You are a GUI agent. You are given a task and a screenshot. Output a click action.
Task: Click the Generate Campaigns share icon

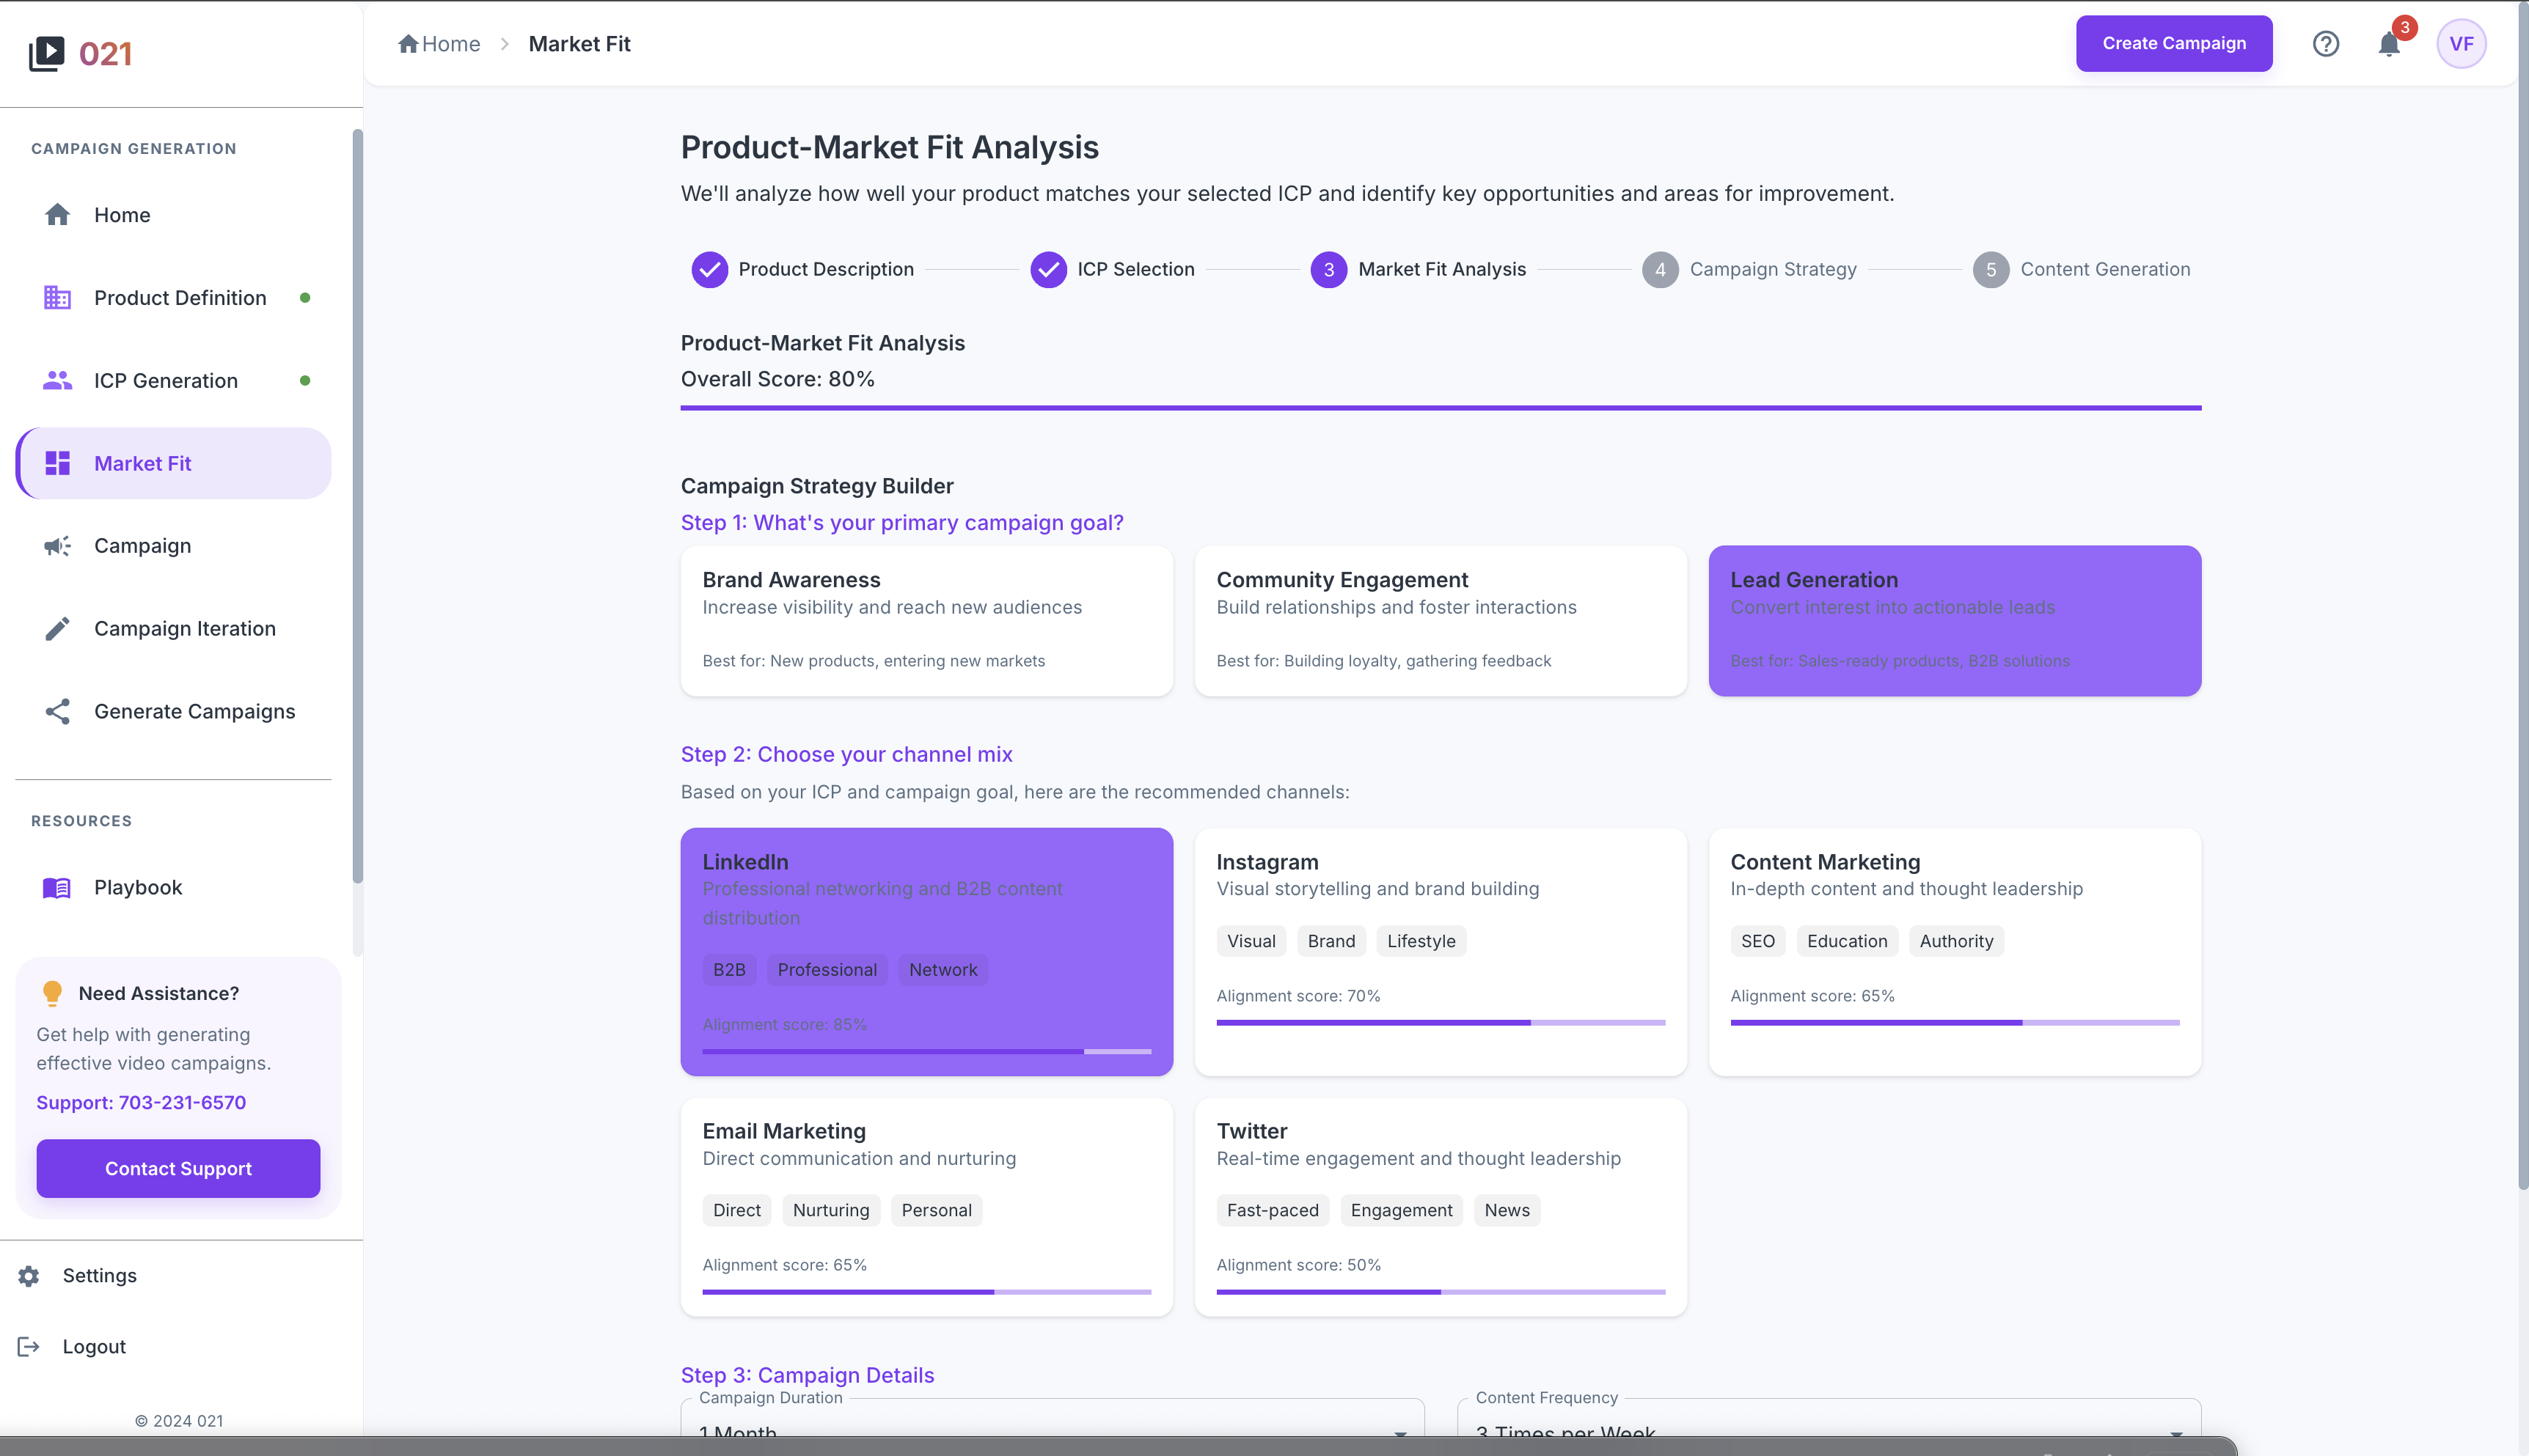57,711
